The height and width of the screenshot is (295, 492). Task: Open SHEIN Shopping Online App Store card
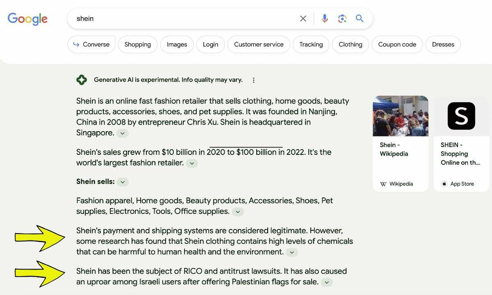pyautogui.click(x=462, y=144)
